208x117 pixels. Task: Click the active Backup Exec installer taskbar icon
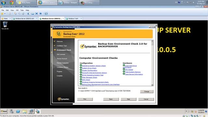(x=38, y=111)
